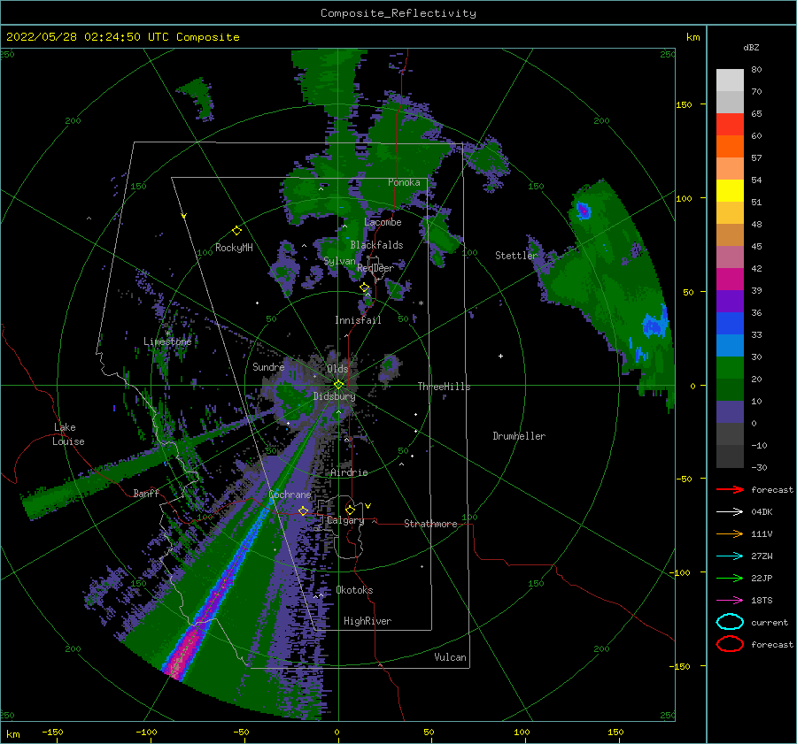Image resolution: width=797 pixels, height=744 pixels.
Task: Click the yellow diamond marker near RockyMH
Action: tap(236, 231)
